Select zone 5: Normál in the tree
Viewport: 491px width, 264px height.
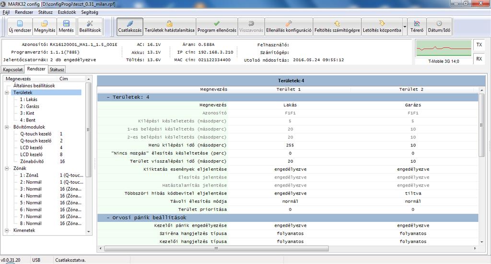coord(31,203)
